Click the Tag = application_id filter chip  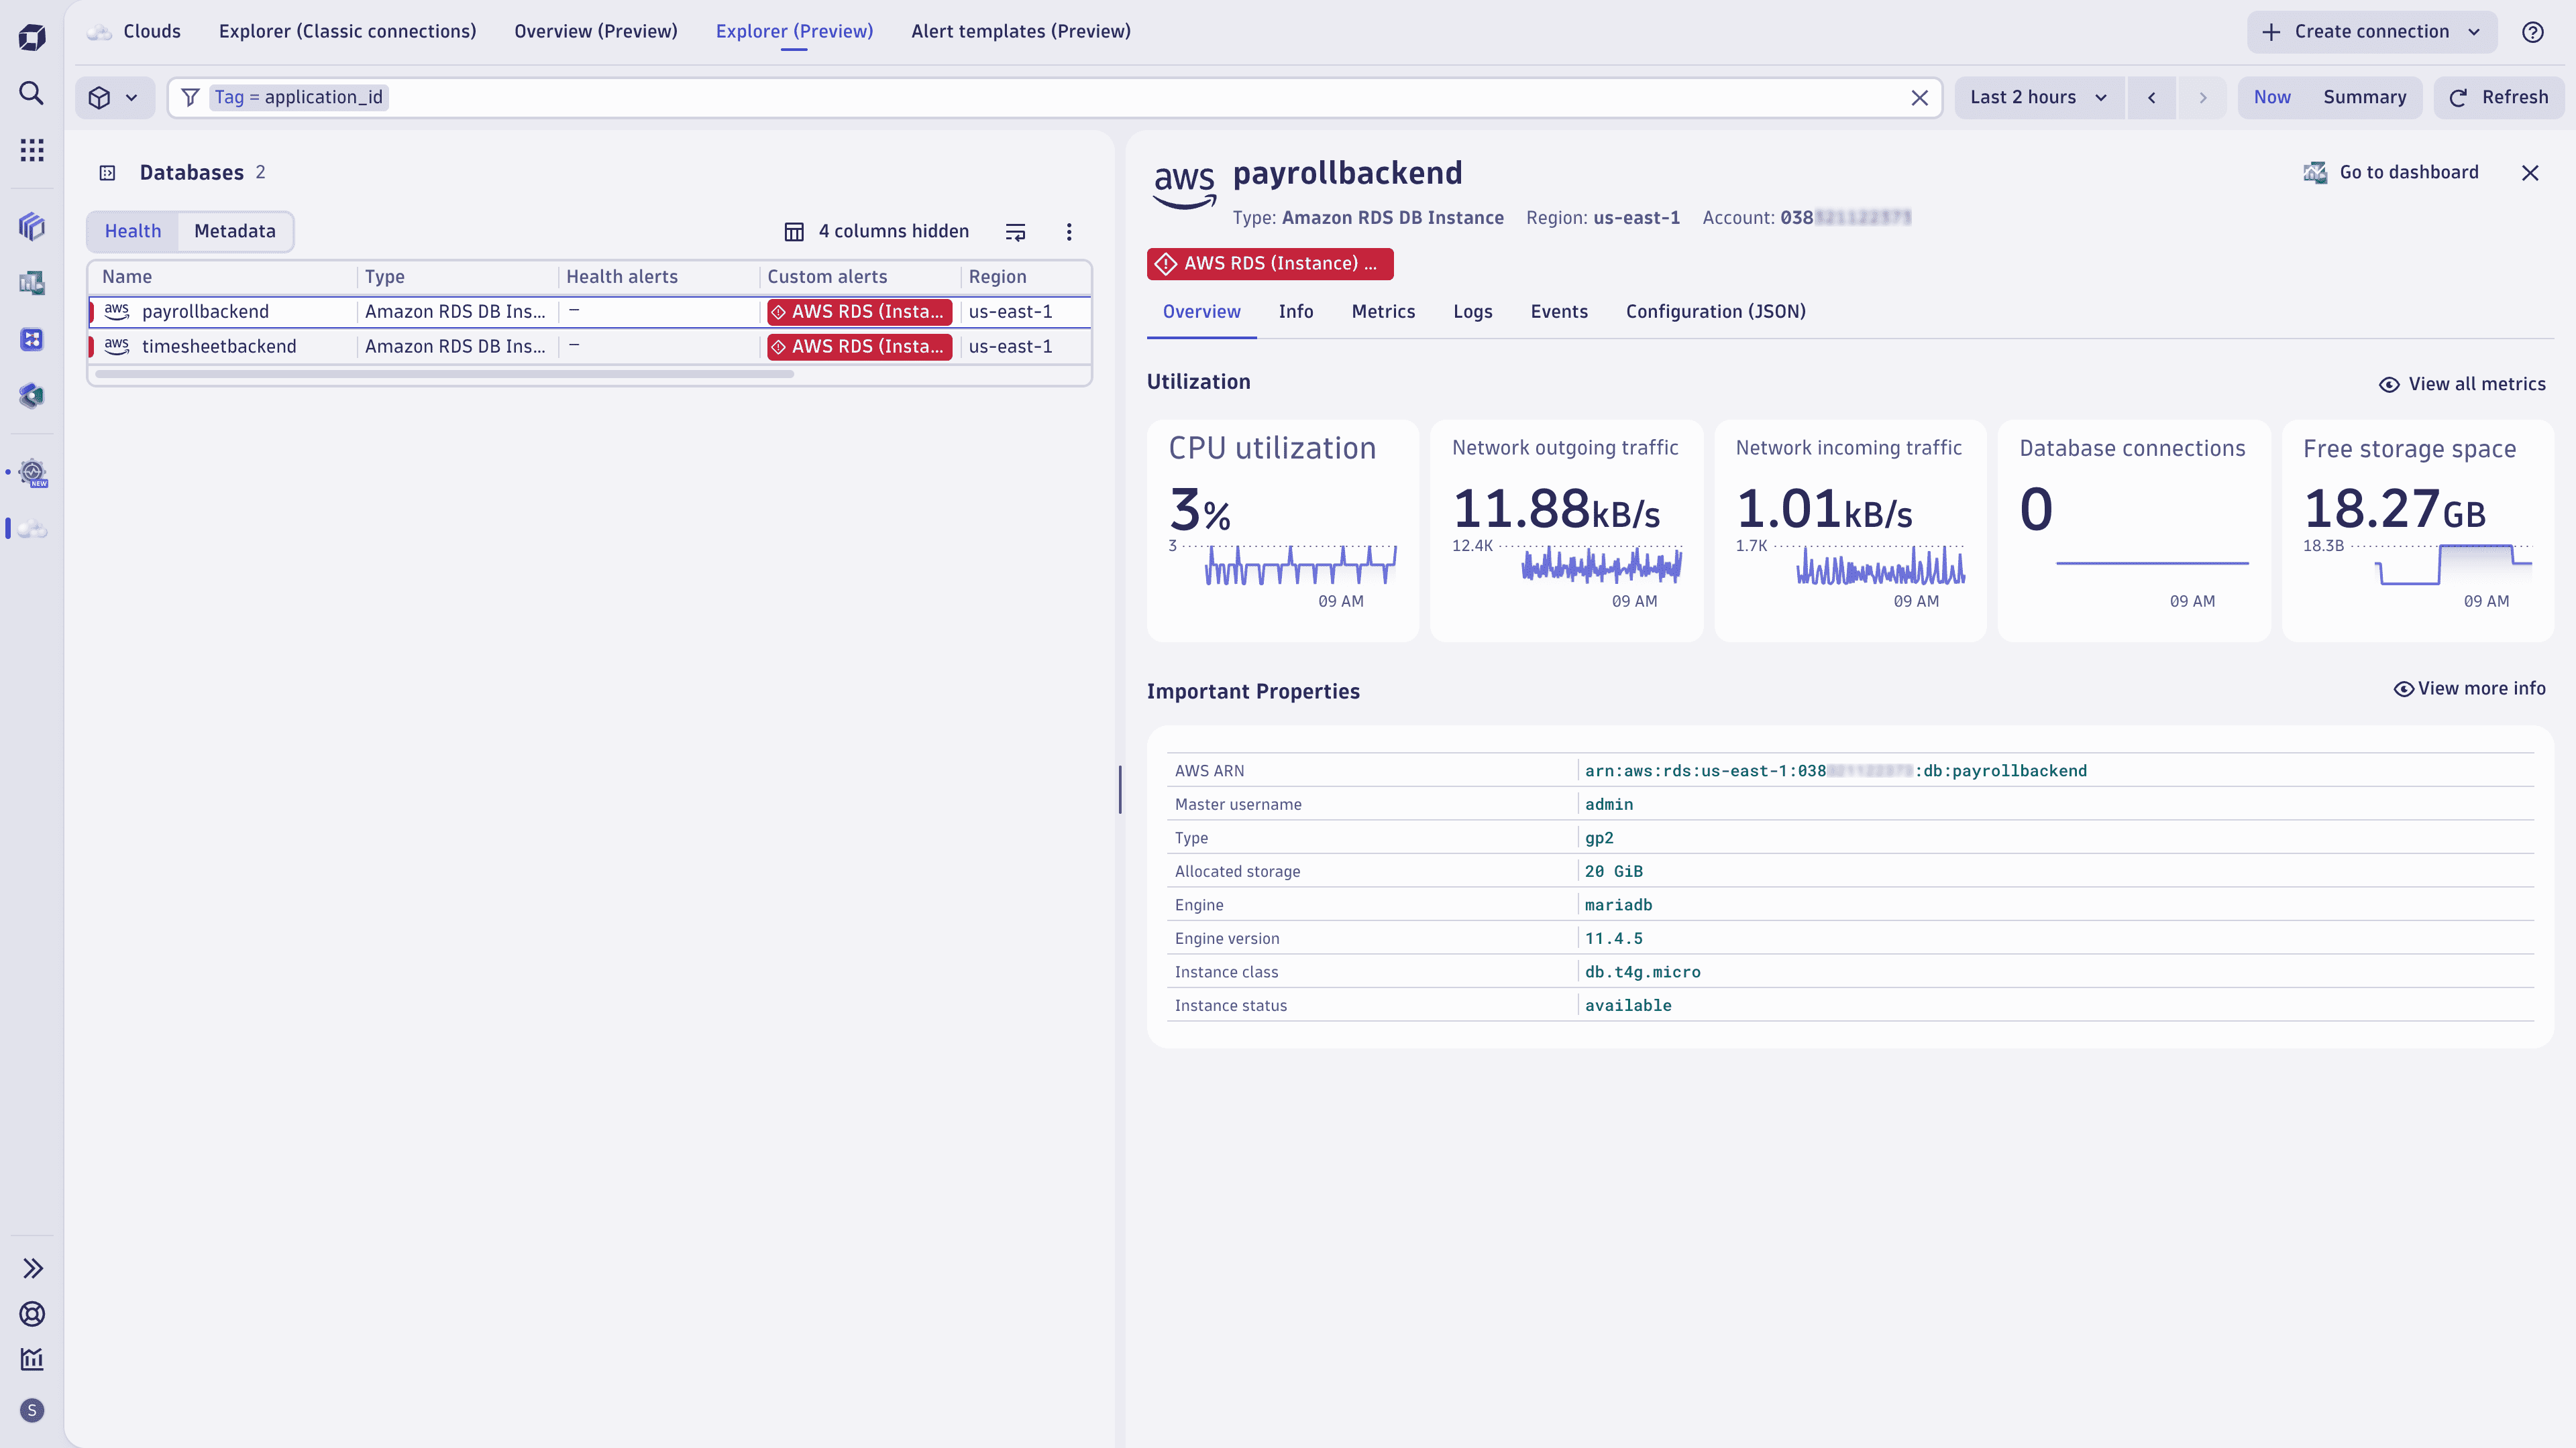tap(298, 98)
